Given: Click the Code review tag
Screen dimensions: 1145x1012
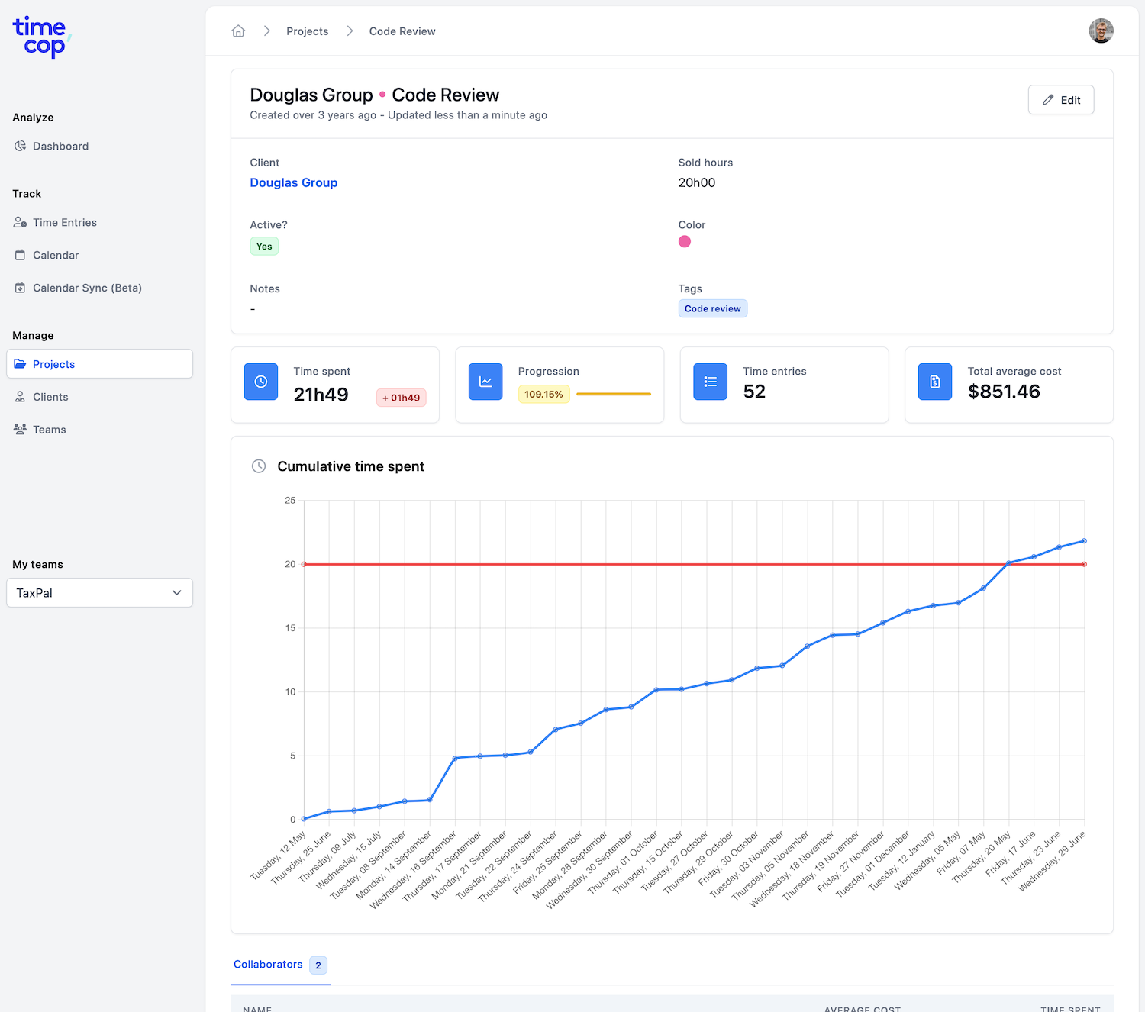Looking at the screenshot, I should 712,309.
